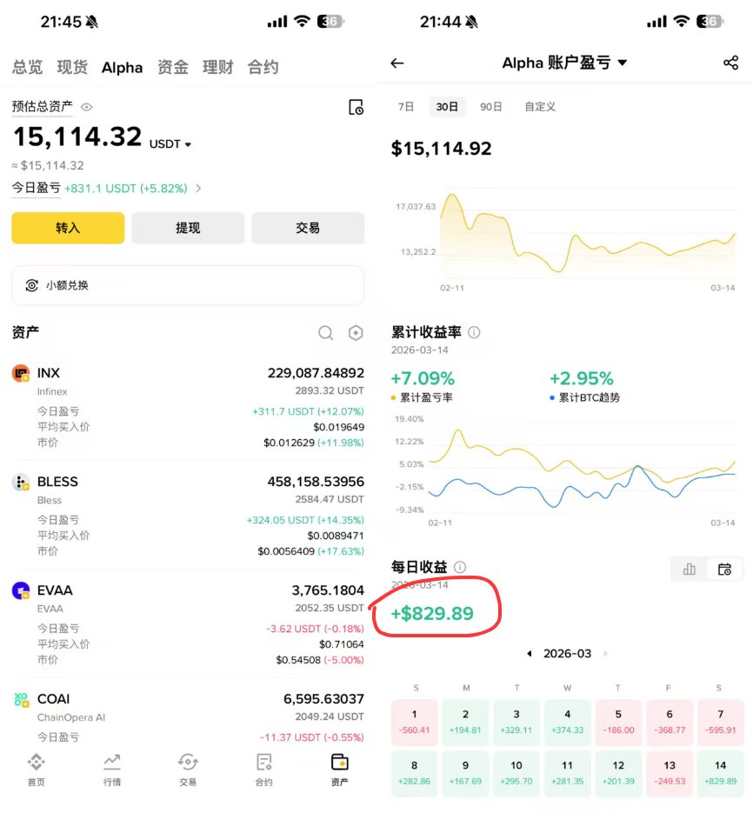Select the 7日 time range
The width and height of the screenshot is (753, 813).
(406, 107)
